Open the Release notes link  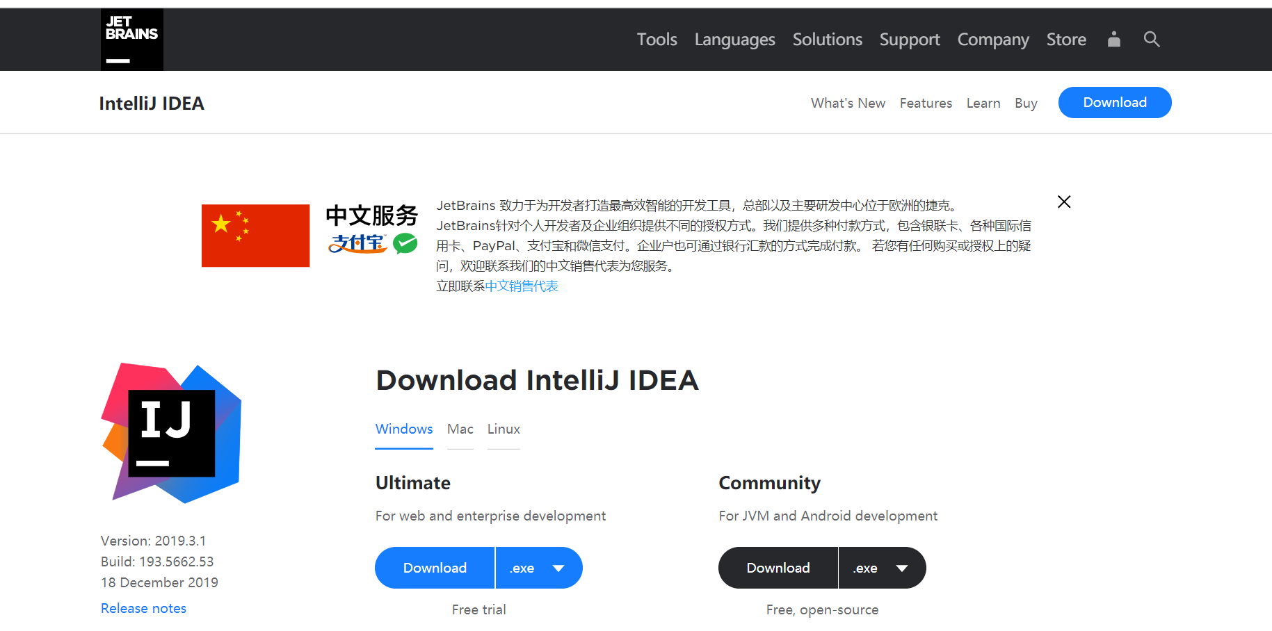(143, 607)
